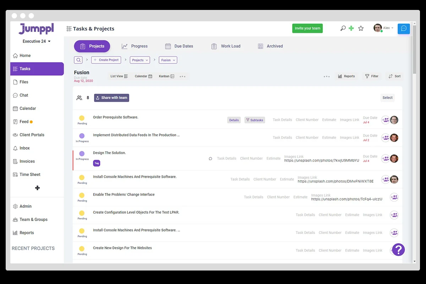Screen dimensions: 426x284
Task: Click the star favorites icon in the header
Action: pyautogui.click(x=361, y=28)
